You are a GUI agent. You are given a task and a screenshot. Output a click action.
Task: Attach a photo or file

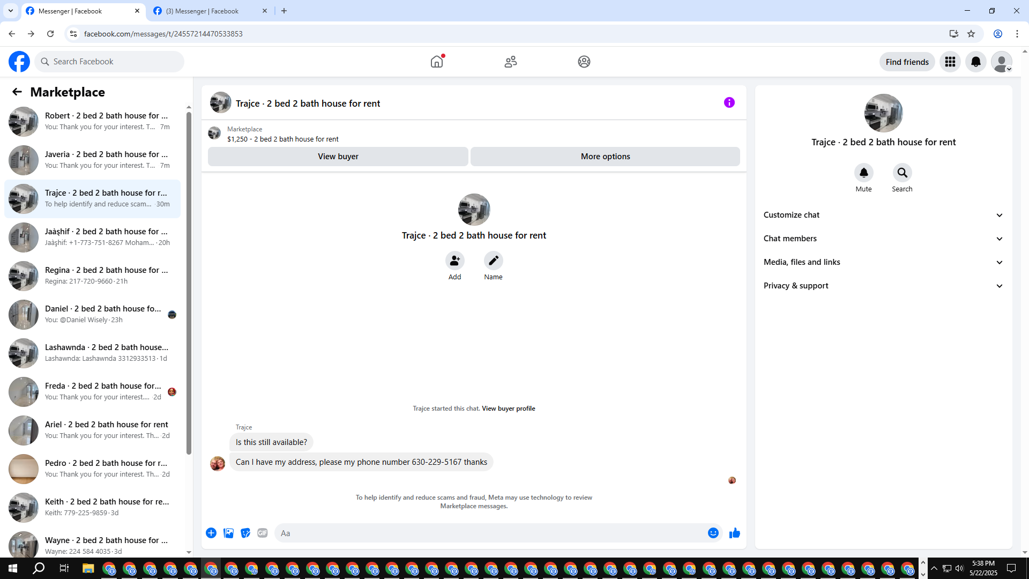click(228, 533)
